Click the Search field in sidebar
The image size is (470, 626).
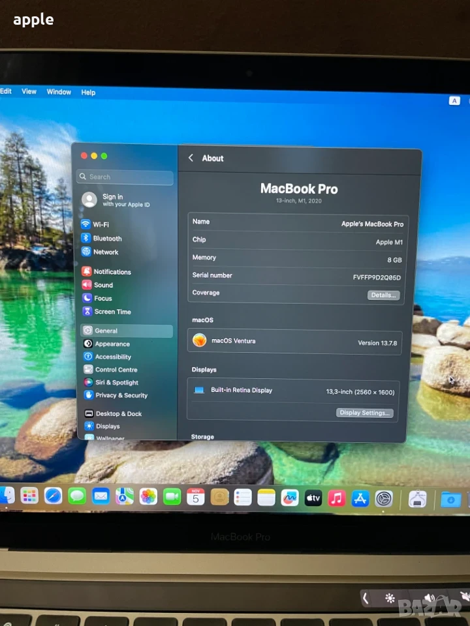(x=125, y=177)
